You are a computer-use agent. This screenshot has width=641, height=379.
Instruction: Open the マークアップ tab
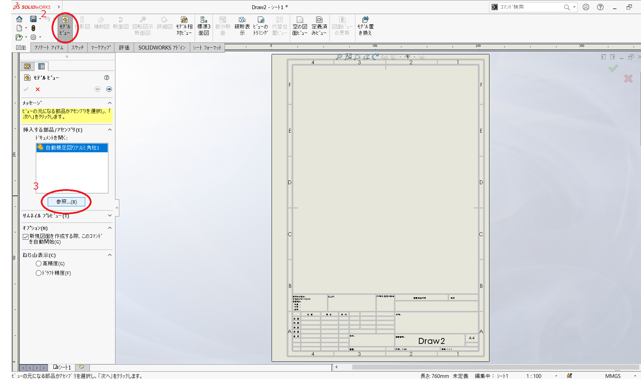pyautogui.click(x=101, y=48)
